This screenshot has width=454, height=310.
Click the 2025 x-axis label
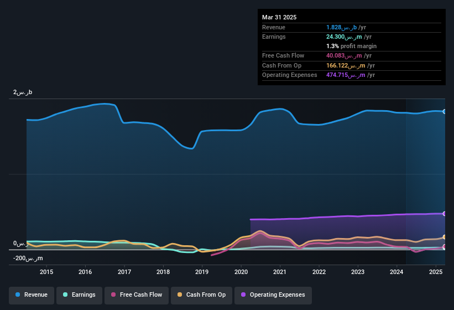point(435,272)
